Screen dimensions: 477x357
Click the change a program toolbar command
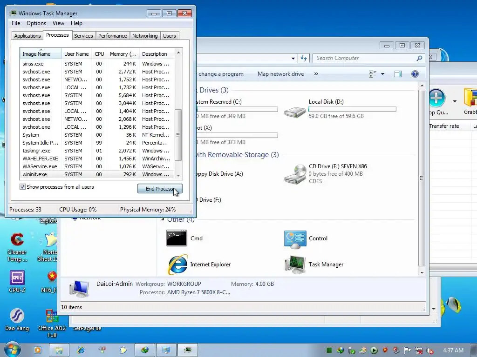tap(221, 74)
